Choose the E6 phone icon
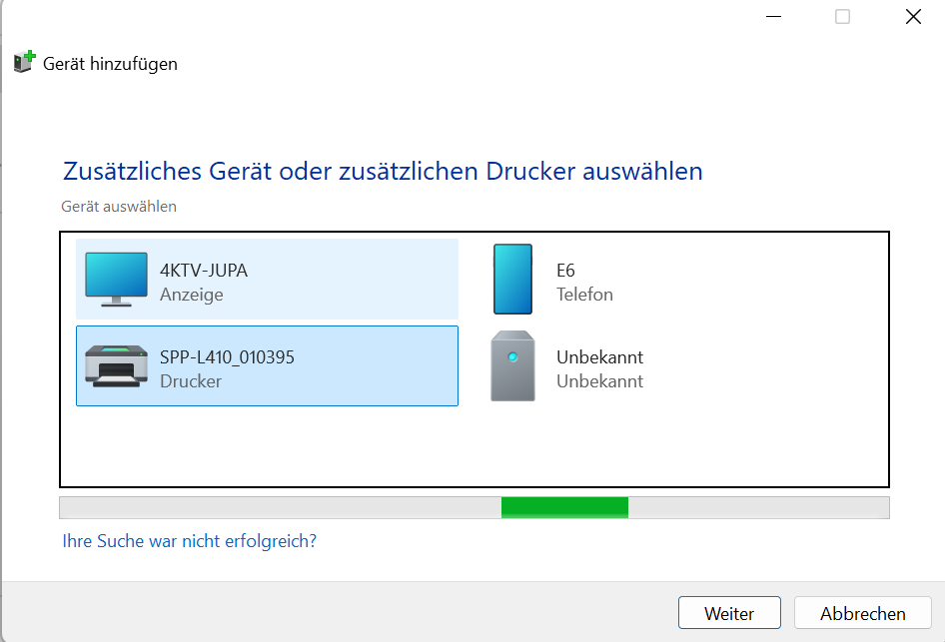The image size is (945, 642). 512,279
